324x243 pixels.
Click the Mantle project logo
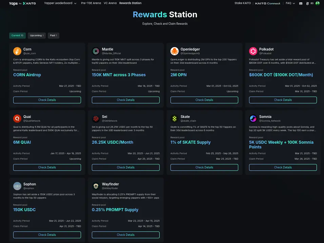point(96,51)
